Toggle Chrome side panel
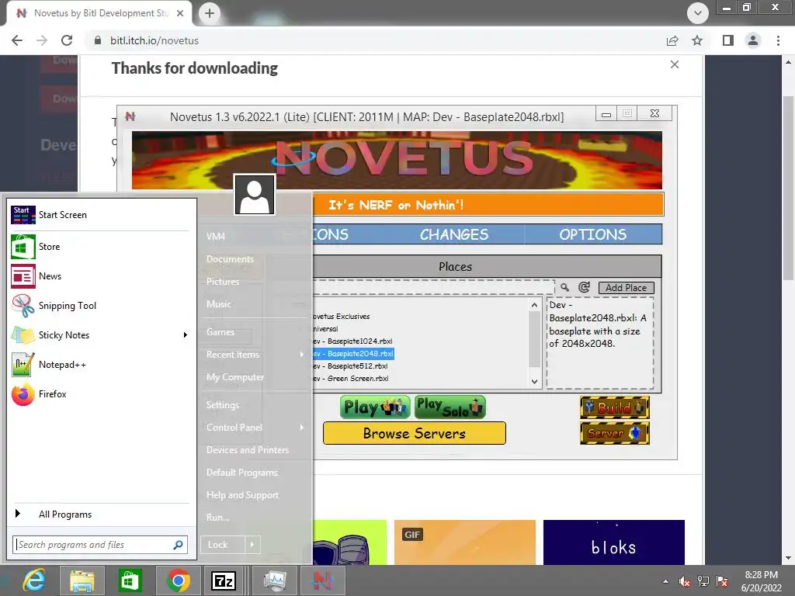 (x=728, y=40)
